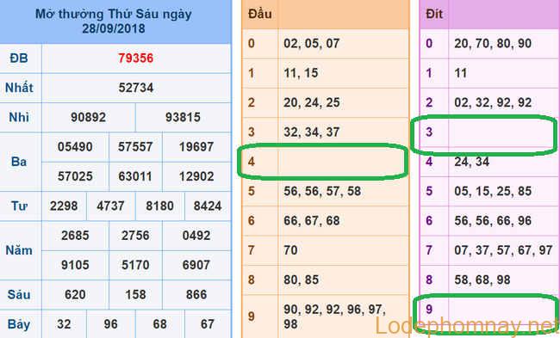Screen dimensions: 560x338
Task: Click the number 63011
Action: coord(135,176)
